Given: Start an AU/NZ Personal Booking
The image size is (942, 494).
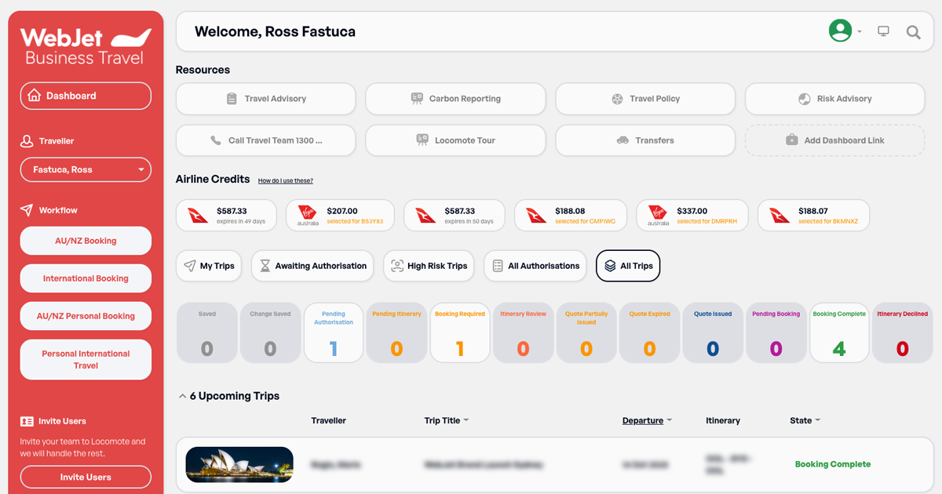Looking at the screenshot, I should click(x=86, y=316).
